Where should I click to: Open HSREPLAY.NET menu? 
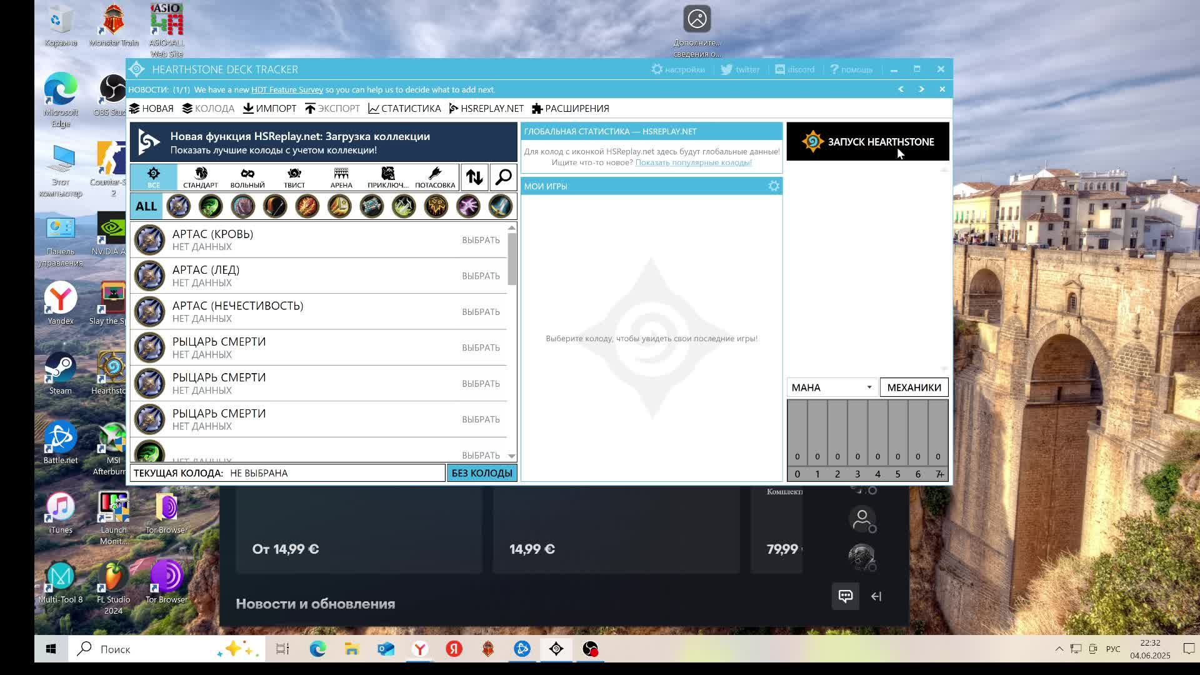pos(486,109)
